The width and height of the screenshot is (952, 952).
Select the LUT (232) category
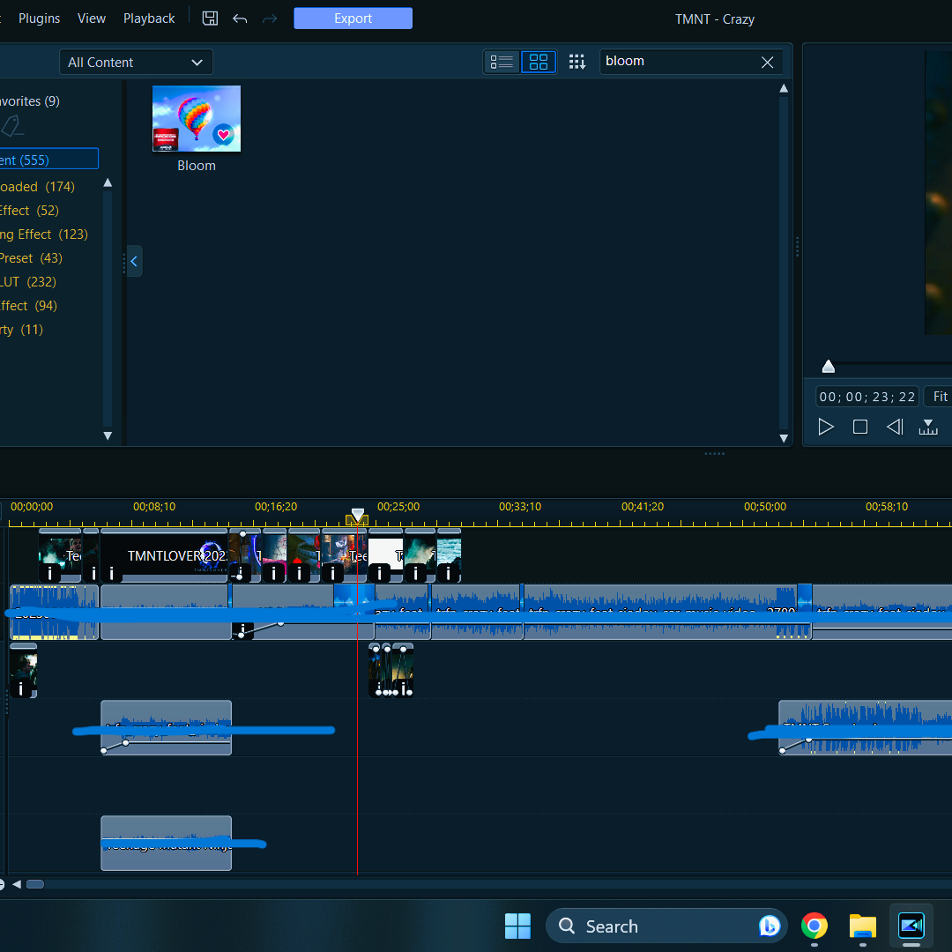pos(28,282)
